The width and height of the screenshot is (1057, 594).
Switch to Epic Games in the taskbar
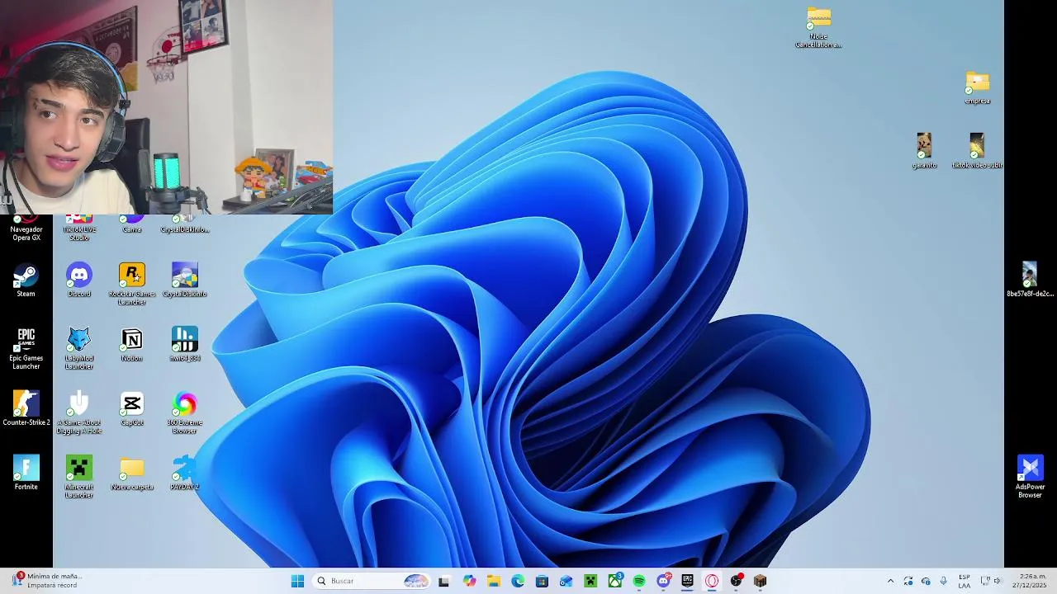pyautogui.click(x=687, y=581)
